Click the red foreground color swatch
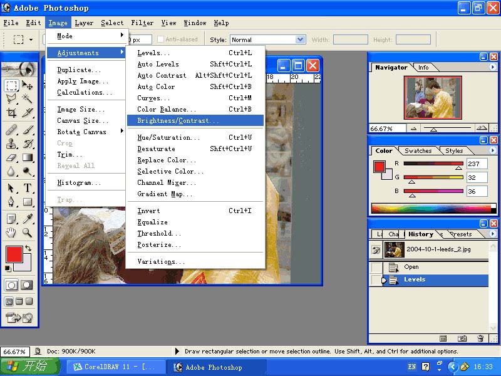This screenshot has width=501, height=376. (x=13, y=254)
